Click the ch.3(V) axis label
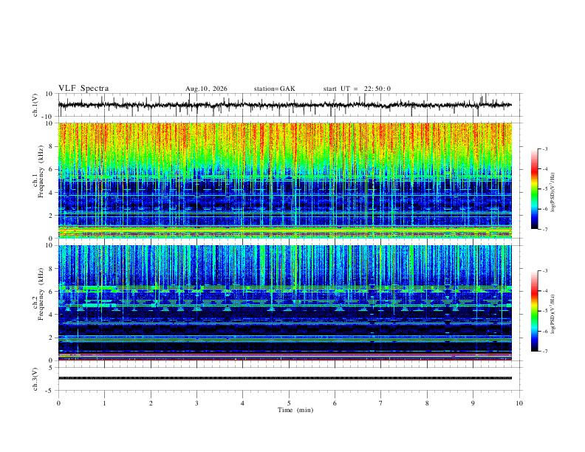Screen dimensions: 585x452 pyautogui.click(x=35, y=380)
